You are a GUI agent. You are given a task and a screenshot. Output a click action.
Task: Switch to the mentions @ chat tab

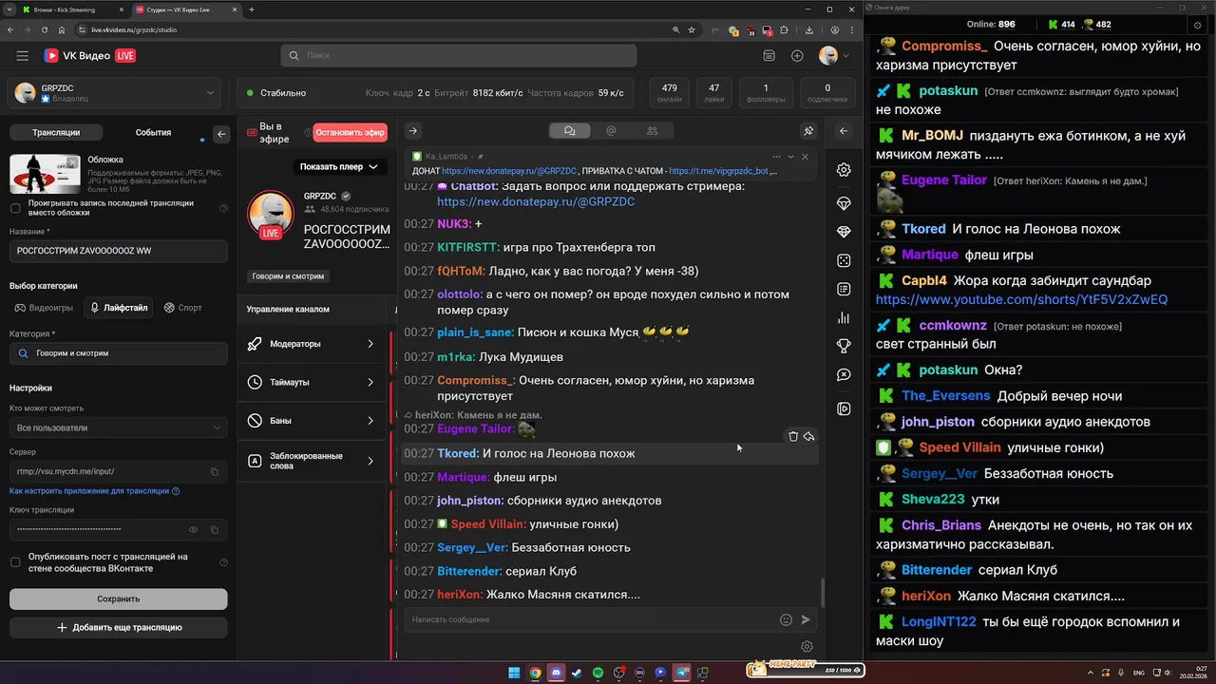tap(611, 131)
